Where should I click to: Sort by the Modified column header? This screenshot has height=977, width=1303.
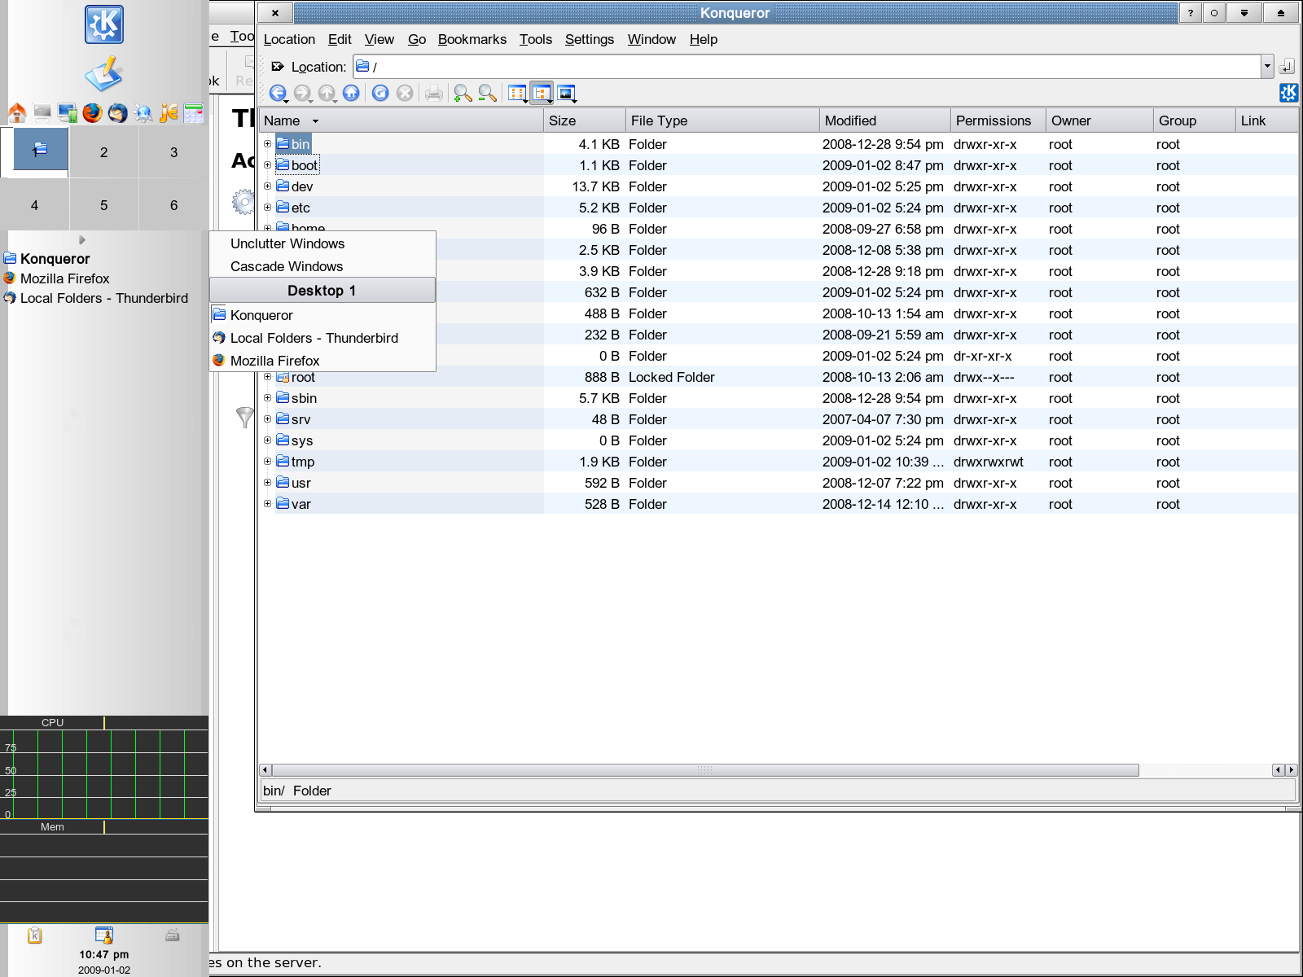(x=885, y=120)
